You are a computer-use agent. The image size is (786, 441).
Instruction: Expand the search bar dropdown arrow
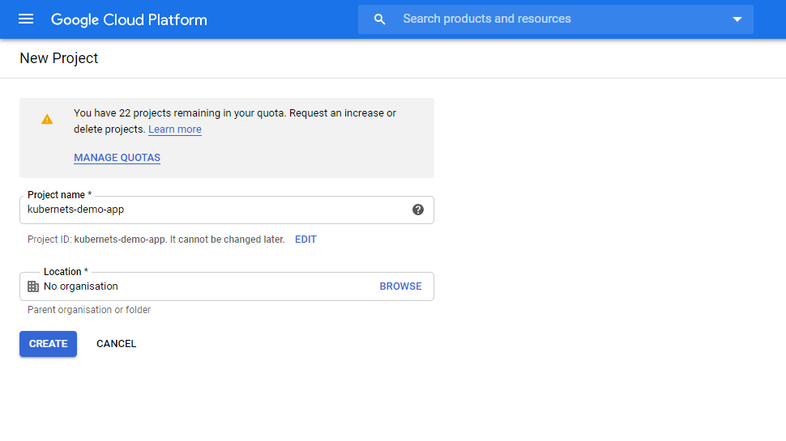737,19
